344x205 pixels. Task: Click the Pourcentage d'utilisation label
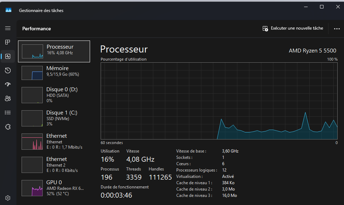(124, 59)
